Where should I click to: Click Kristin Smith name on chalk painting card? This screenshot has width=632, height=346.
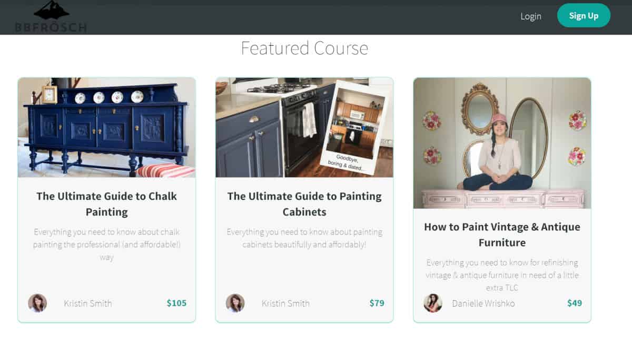point(88,303)
